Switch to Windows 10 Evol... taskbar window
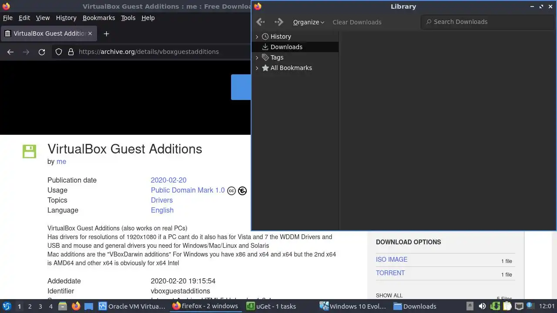Image resolution: width=557 pixels, height=313 pixels. click(353, 306)
